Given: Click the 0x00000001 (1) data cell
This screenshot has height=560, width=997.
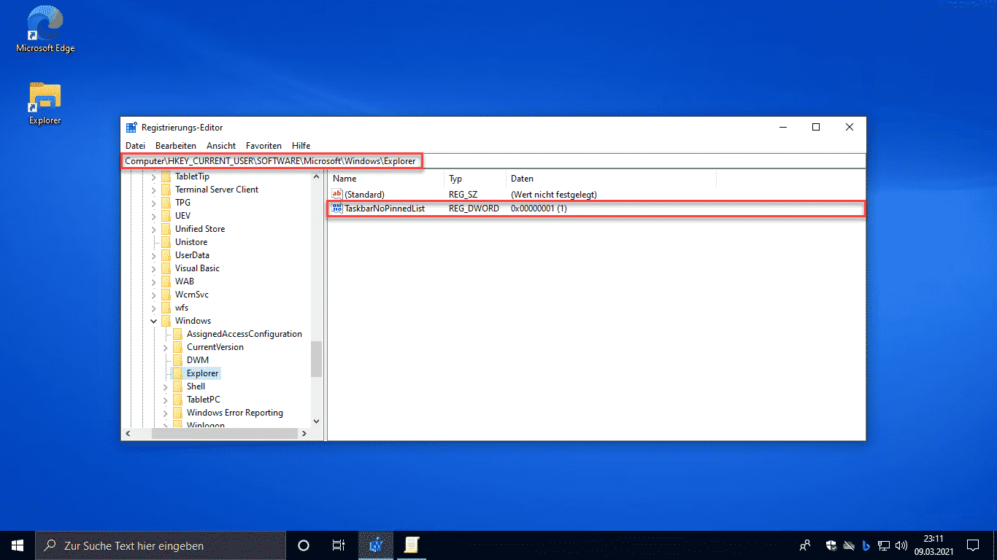Looking at the screenshot, I should (539, 209).
